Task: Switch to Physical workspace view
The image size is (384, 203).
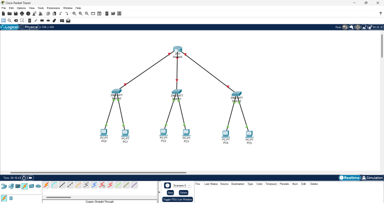Action: point(29,27)
